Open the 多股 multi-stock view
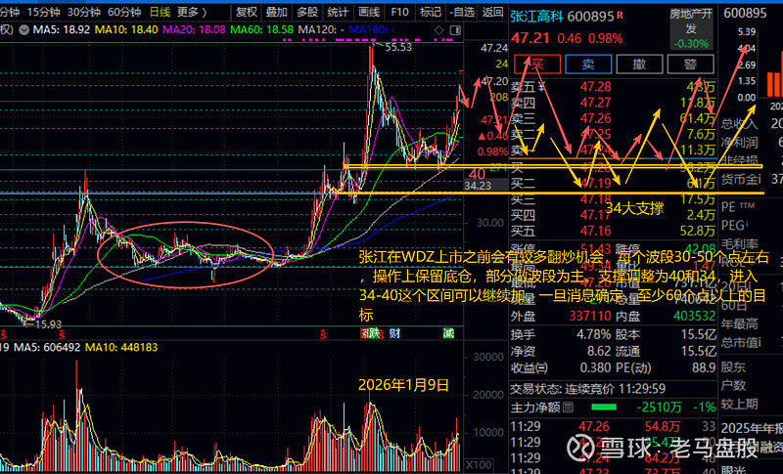Screen dimensions: 783x474 coord(307,12)
